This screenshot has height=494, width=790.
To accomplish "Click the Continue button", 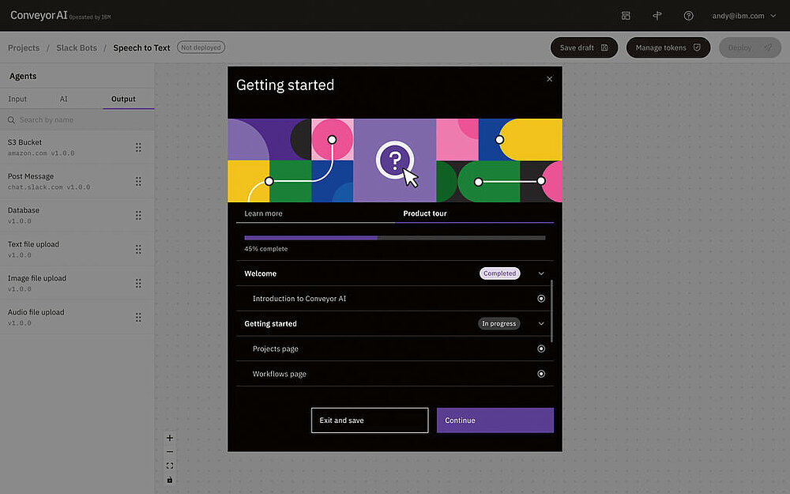I will click(x=495, y=420).
